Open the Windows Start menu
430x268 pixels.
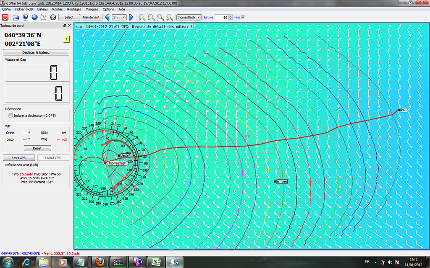[8, 263]
